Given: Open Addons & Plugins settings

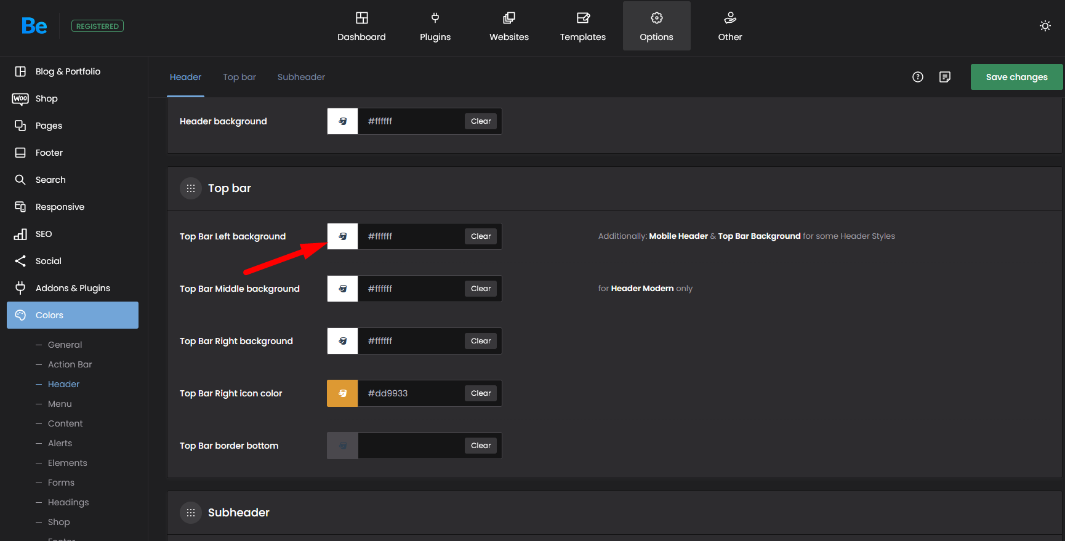Looking at the screenshot, I should (x=73, y=288).
